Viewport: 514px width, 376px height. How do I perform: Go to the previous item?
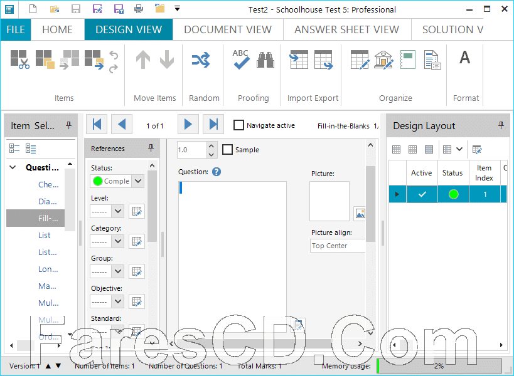pyautogui.click(x=122, y=124)
